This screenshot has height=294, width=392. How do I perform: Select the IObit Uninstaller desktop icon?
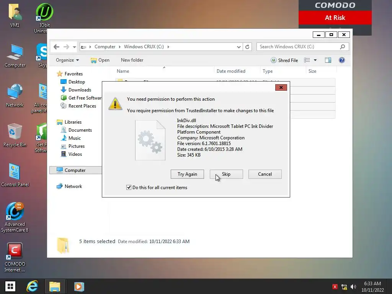coord(44,18)
